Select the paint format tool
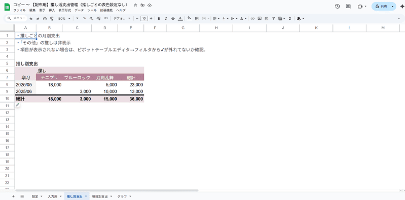The height and width of the screenshot is (200, 405). 52,19
